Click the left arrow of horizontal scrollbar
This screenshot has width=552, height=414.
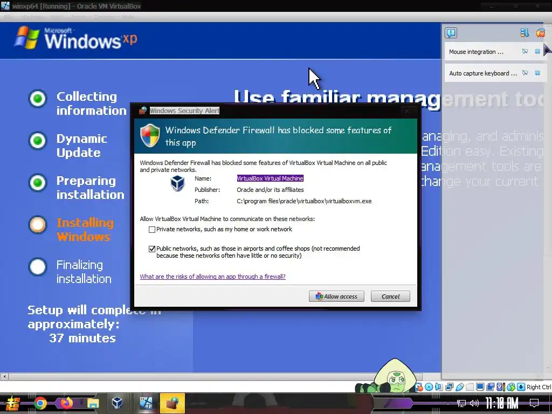click(4, 376)
